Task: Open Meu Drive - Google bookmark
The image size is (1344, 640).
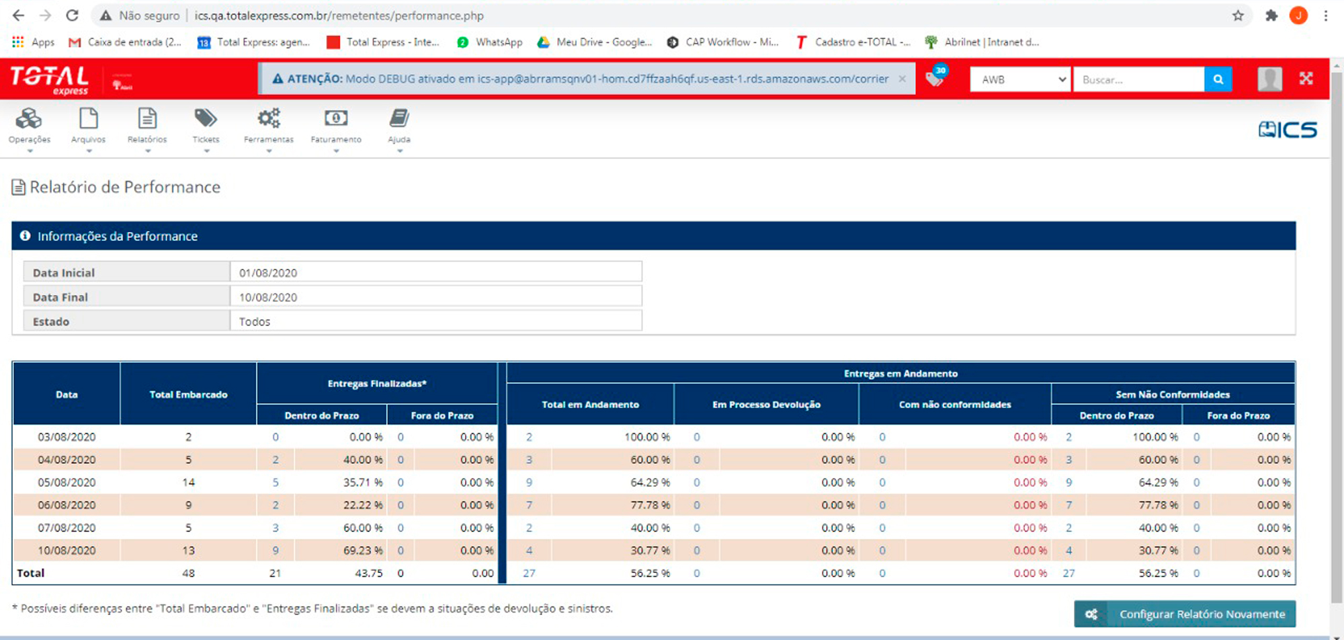Action: 595,42
